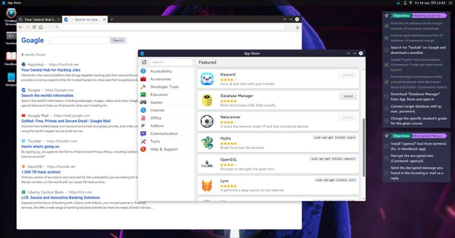Click the Hydra dragon icon
The image size is (455, 238).
(207, 143)
